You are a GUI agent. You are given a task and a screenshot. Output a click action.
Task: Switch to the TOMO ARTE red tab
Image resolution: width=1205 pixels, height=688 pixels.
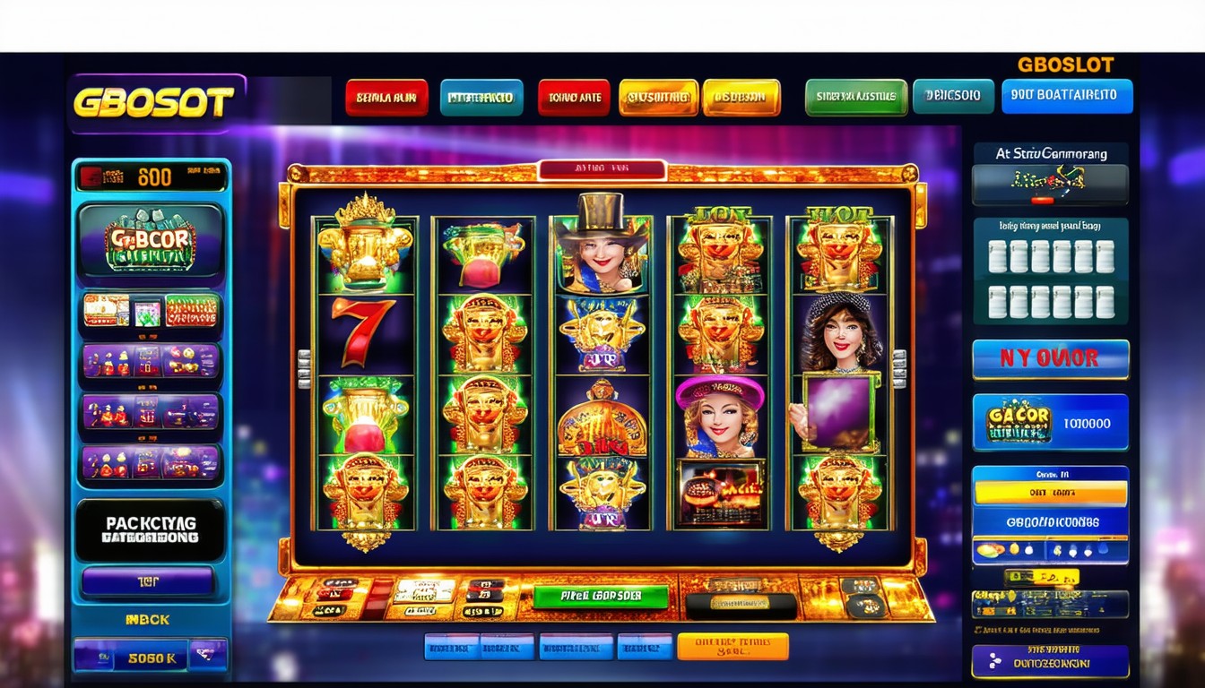click(x=574, y=98)
